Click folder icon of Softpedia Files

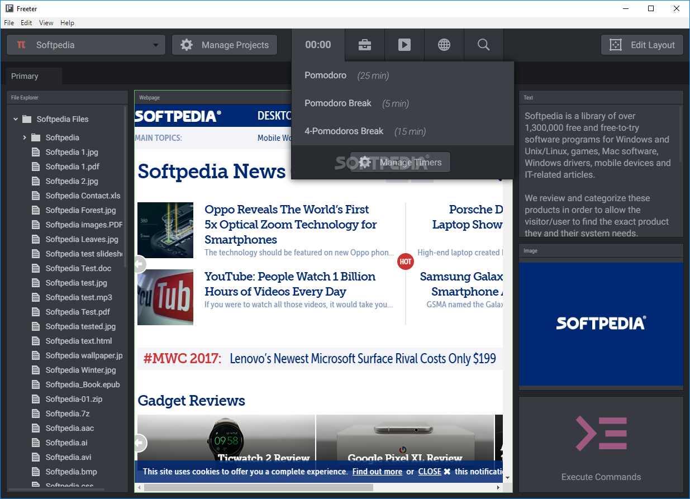pyautogui.click(x=27, y=119)
